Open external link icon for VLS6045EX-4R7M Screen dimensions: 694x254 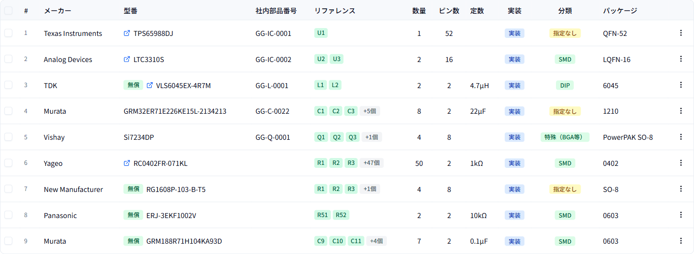coord(150,85)
